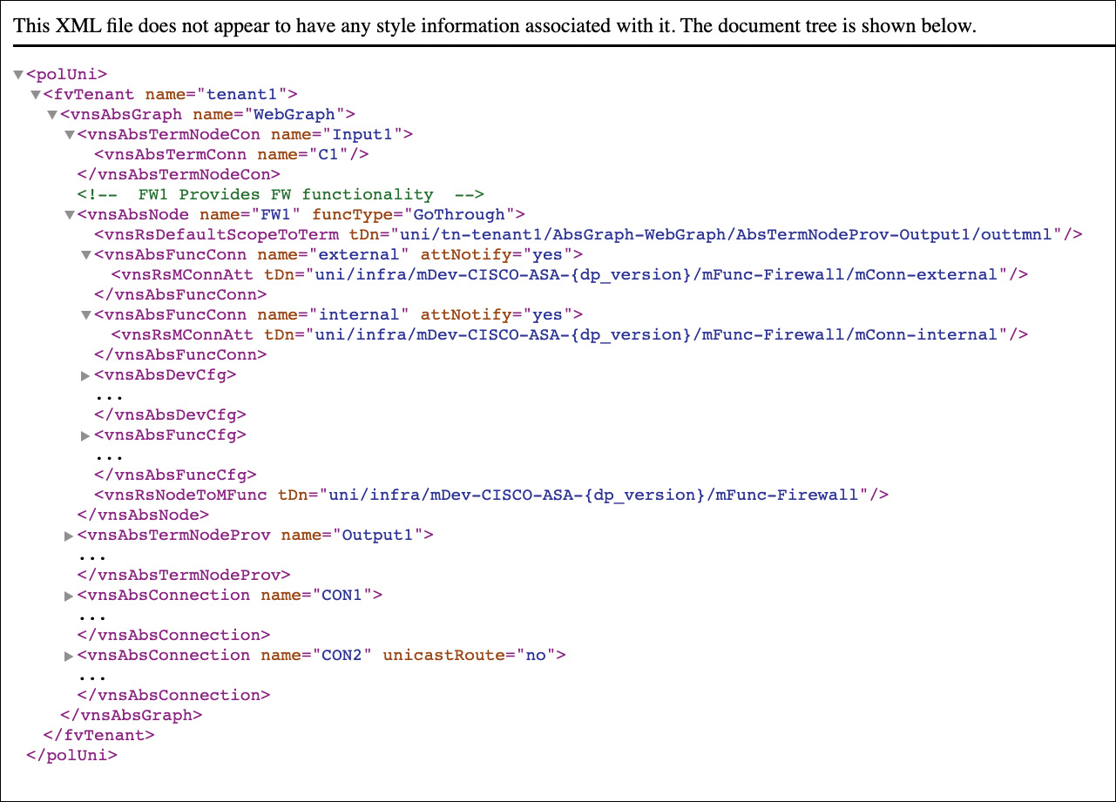The height and width of the screenshot is (802, 1116).
Task: Expand the vnsAbsDevCfg element
Action: click(86, 375)
